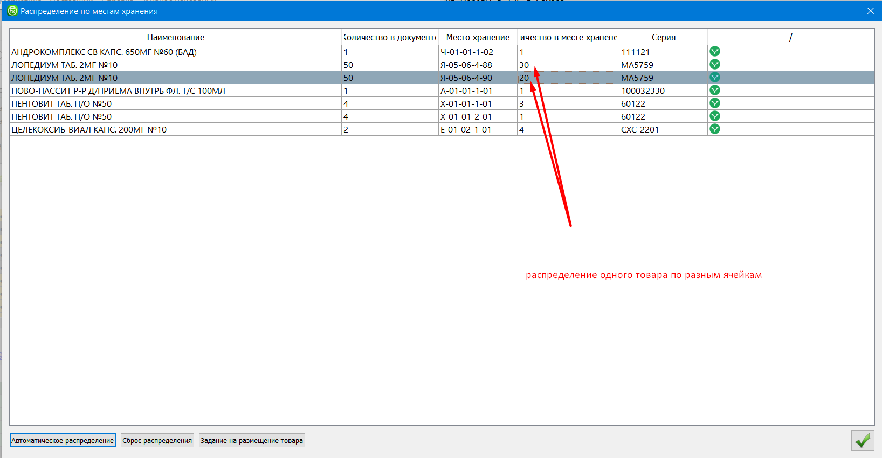Sort by the Наименование column header
The width and height of the screenshot is (882, 458).
pos(176,38)
